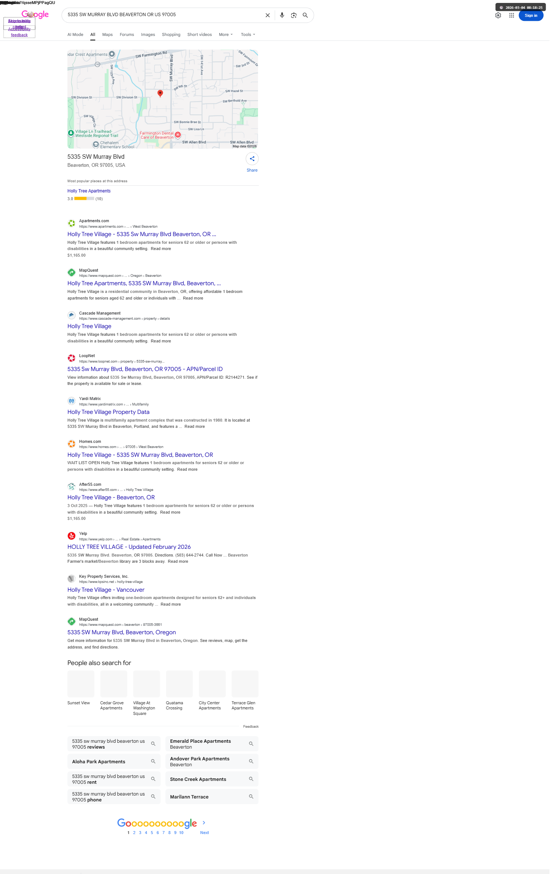
Task: Click Cedar Crest Apartments map marker
Action: 112,54
